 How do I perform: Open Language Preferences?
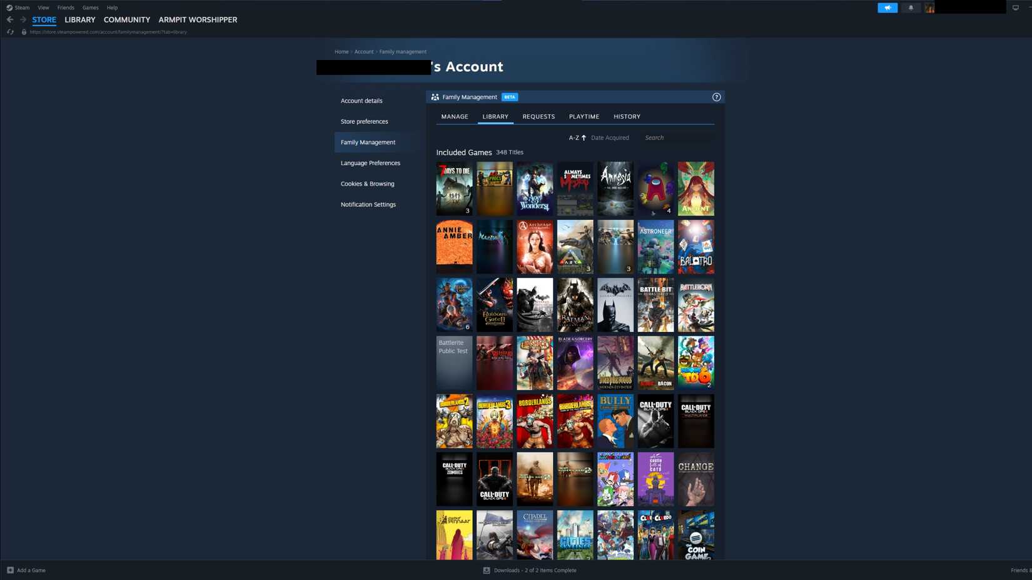pyautogui.click(x=370, y=163)
